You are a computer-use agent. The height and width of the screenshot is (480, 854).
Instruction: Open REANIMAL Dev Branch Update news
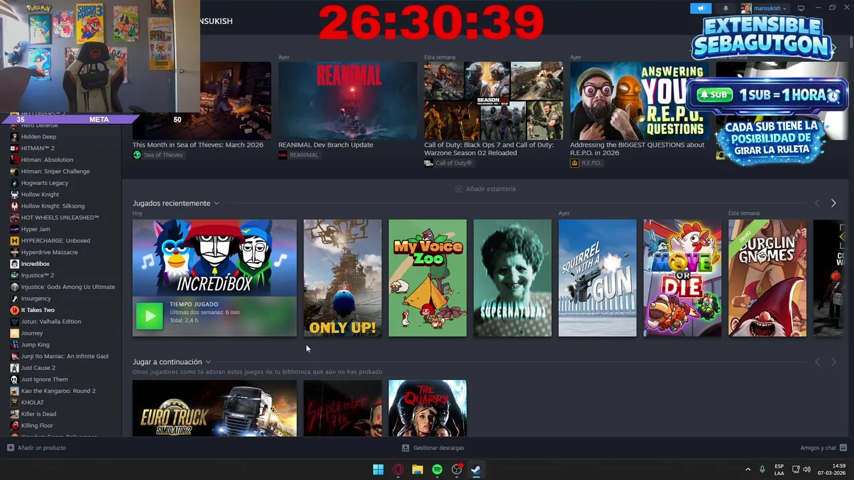click(x=326, y=145)
